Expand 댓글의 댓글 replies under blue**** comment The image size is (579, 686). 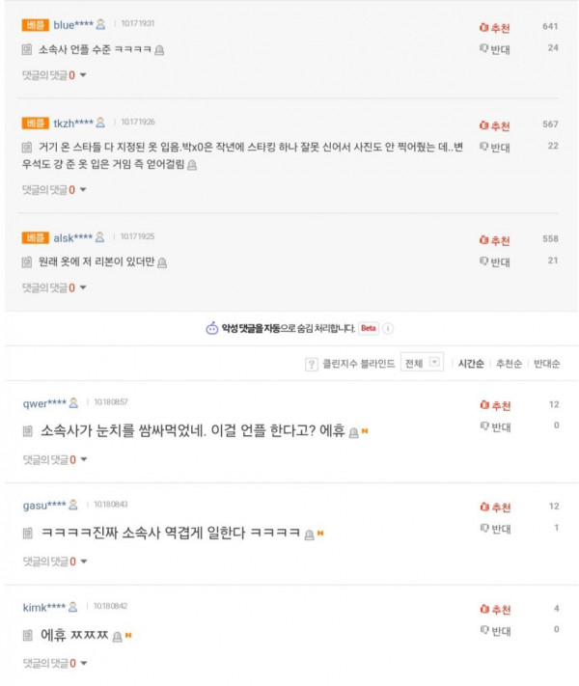point(54,74)
